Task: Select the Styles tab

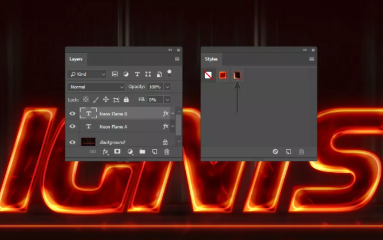Action: tap(211, 59)
